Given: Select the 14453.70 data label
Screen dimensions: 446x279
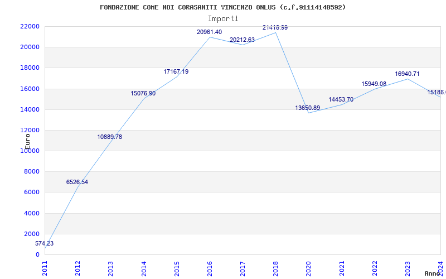Looking at the screenshot, I should click(341, 100).
